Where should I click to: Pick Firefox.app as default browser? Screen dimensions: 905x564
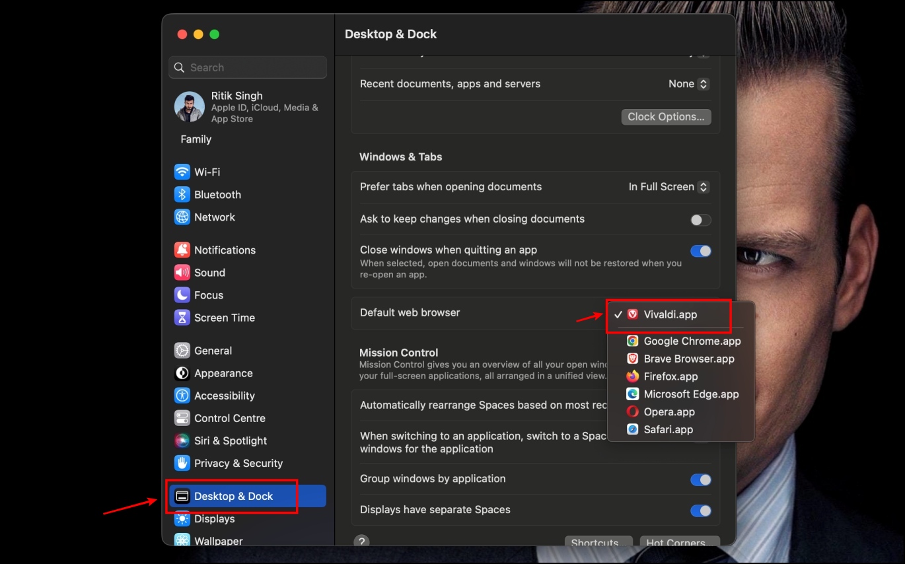click(x=681, y=376)
